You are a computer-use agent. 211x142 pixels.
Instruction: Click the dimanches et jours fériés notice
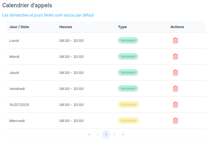[48, 15]
